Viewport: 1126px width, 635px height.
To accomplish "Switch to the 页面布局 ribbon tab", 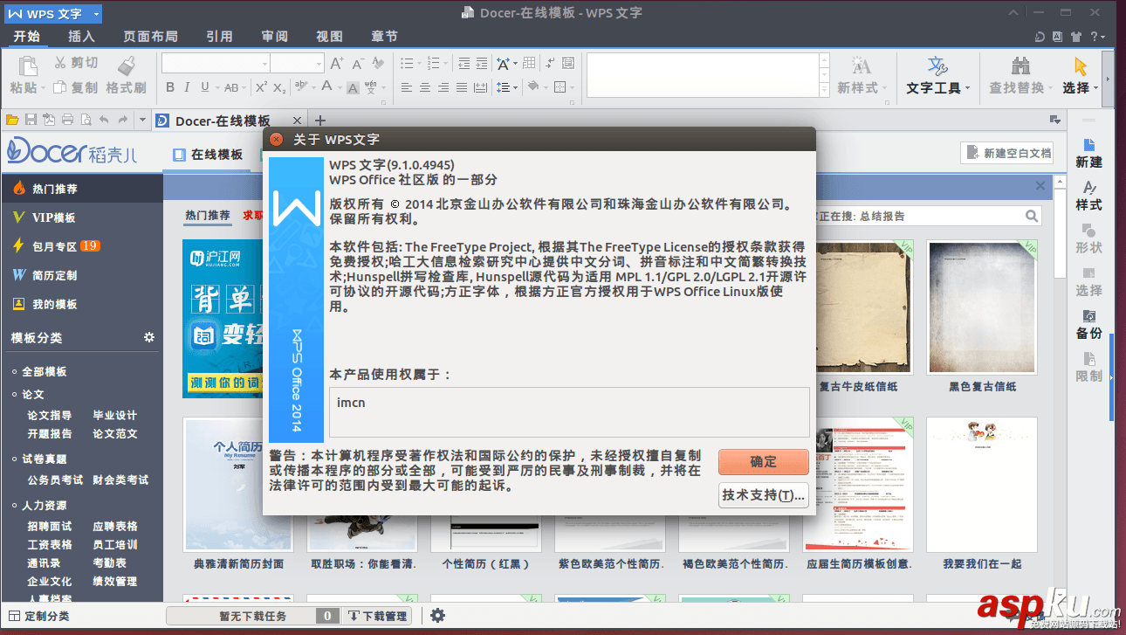I will (x=150, y=36).
